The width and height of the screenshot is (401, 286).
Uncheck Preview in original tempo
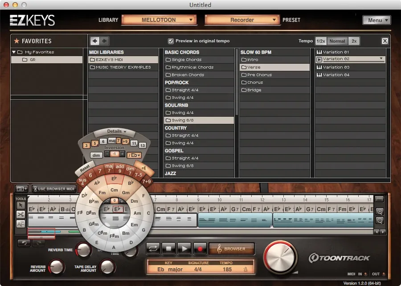pyautogui.click(x=171, y=41)
